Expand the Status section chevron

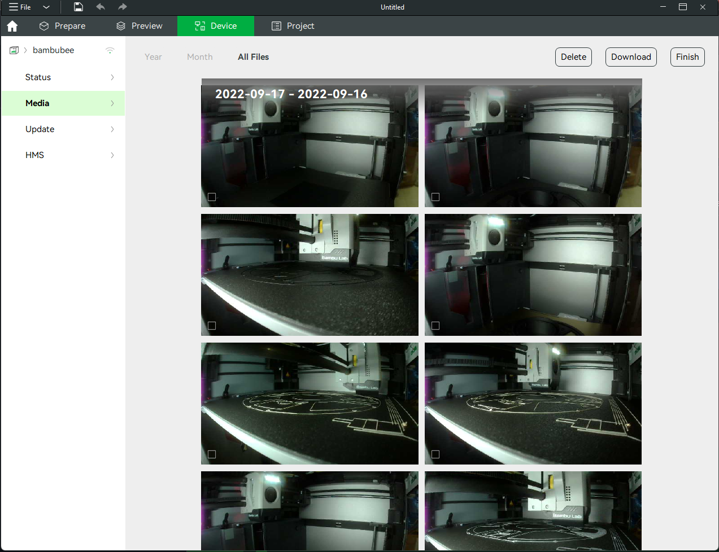coord(112,77)
